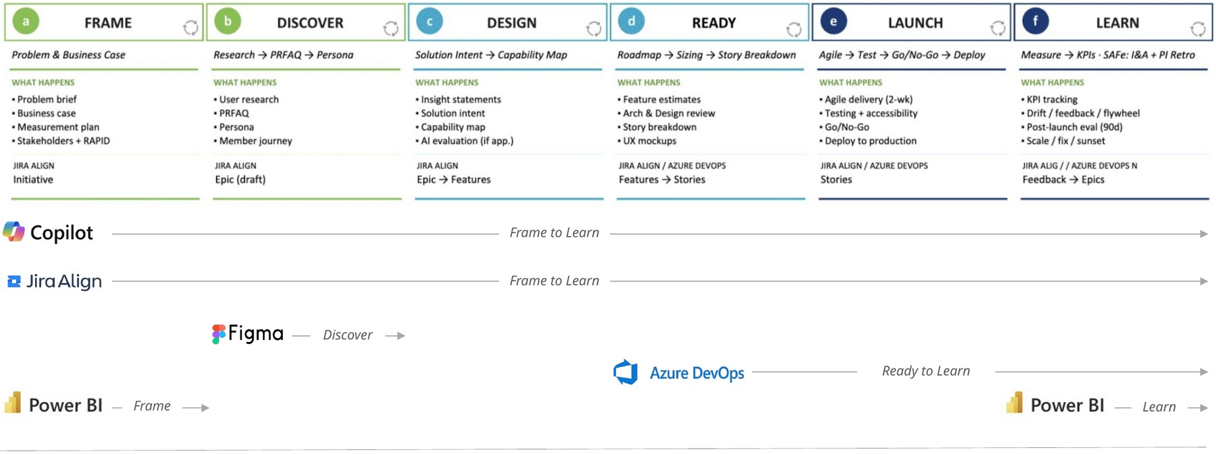The height and width of the screenshot is (454, 1216).
Task: Click the navy 'f' circle in LEARN header
Action: (1036, 22)
